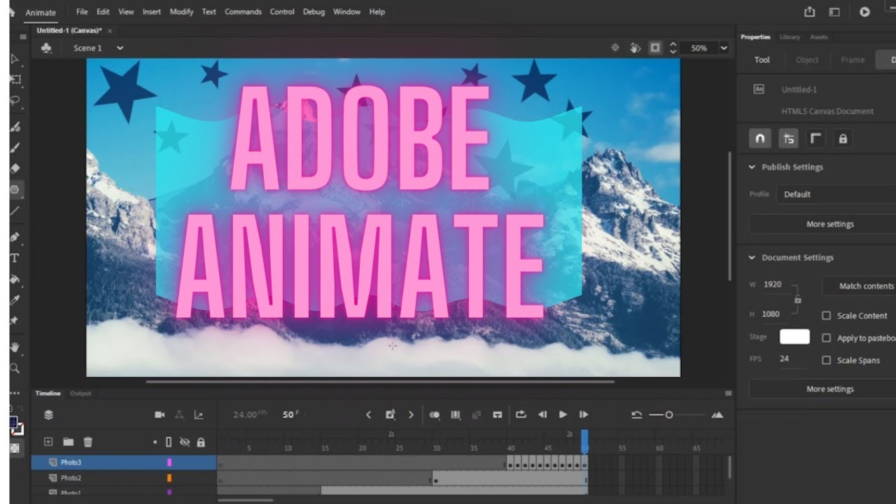
Task: Open the Commands menu
Action: [x=243, y=12]
